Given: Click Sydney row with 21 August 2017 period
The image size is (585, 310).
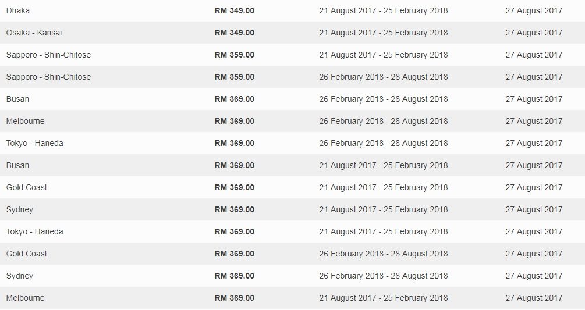Looking at the screenshot, I should coord(292,209).
